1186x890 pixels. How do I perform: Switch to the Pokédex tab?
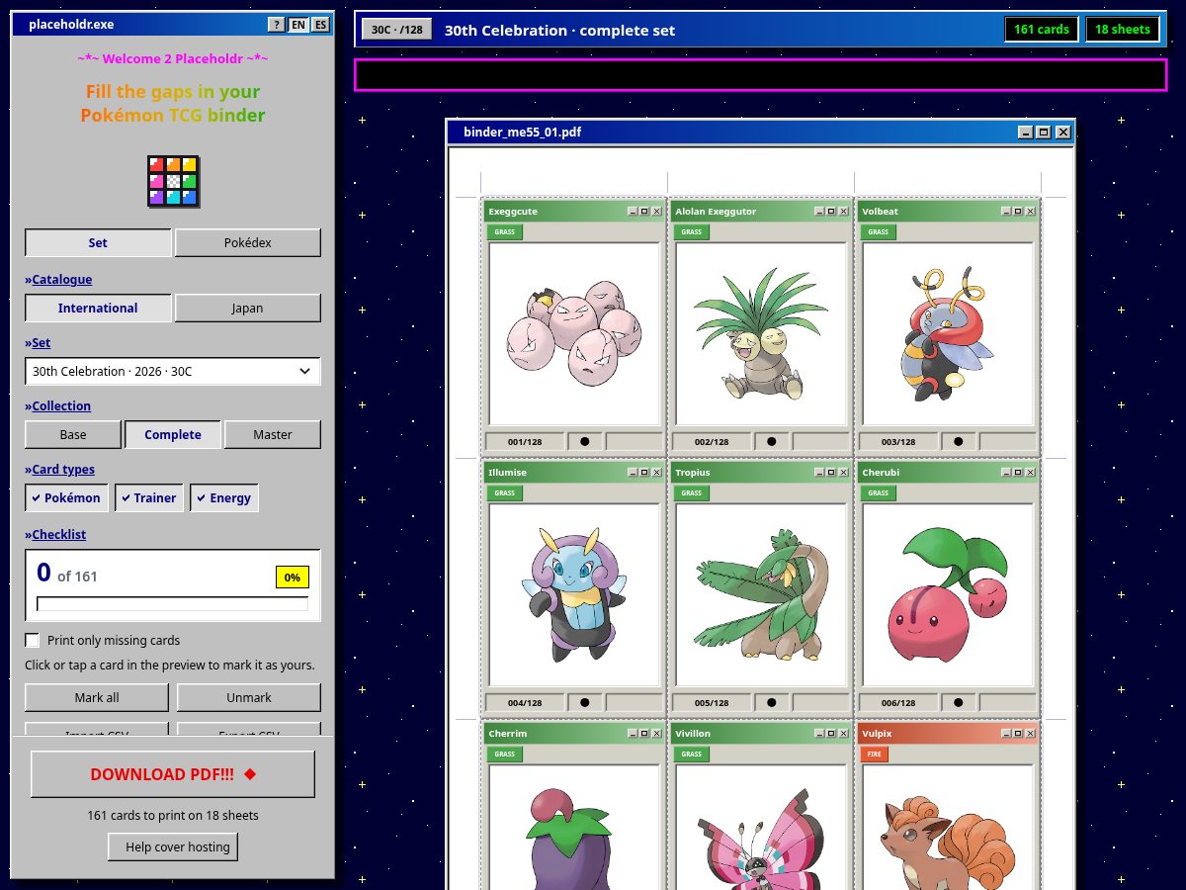248,242
